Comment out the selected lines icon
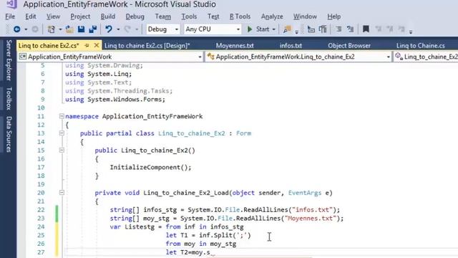This screenshot has width=458, height=258. coord(338,29)
